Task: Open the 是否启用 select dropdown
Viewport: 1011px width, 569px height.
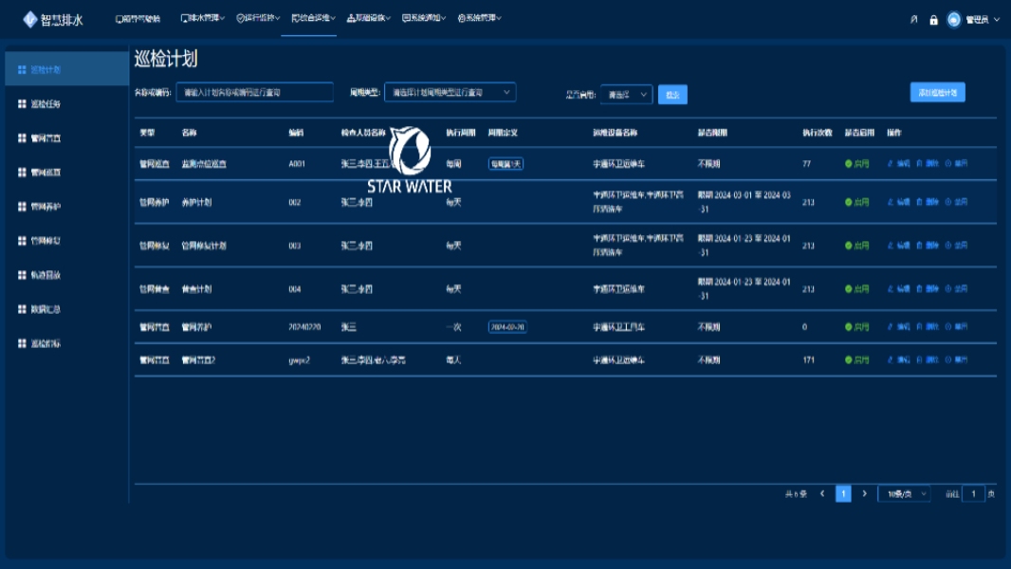Action: click(627, 95)
